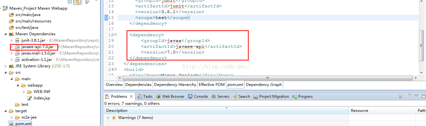Click javax.mail-1.5.0.jar jar icon
The width and height of the screenshot is (426, 126).
point(18,53)
